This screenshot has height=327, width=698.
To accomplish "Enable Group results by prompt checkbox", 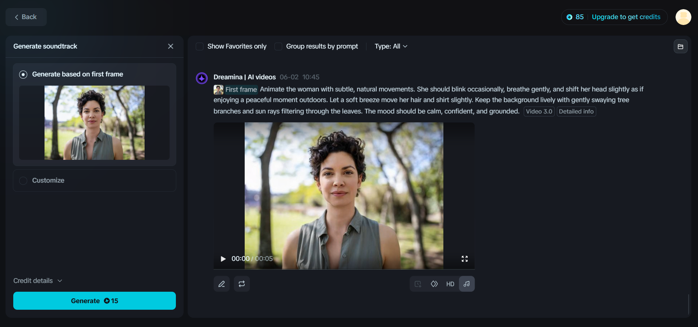I will [x=279, y=46].
